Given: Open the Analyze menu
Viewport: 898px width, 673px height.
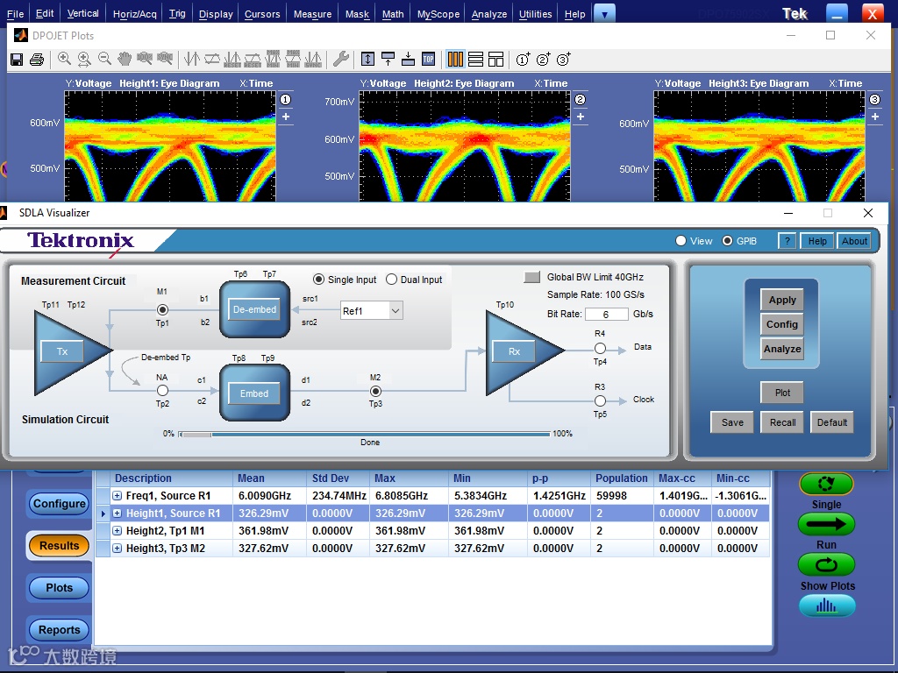Looking at the screenshot, I should click(x=489, y=14).
